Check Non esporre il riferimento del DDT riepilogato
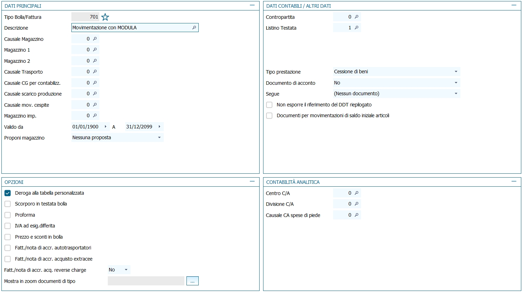The image size is (522, 292). [x=269, y=105]
